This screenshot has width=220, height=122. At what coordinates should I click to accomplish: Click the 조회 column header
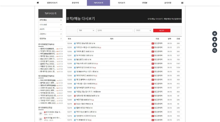click(x=178, y=39)
